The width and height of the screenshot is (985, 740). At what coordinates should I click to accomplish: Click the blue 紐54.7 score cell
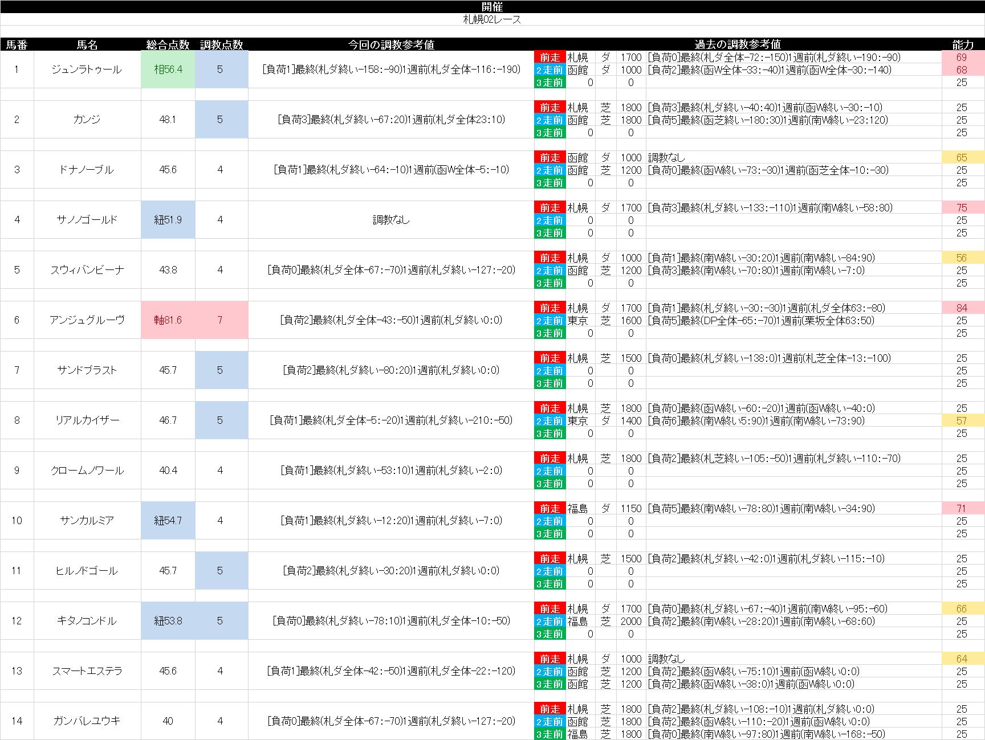(168, 521)
